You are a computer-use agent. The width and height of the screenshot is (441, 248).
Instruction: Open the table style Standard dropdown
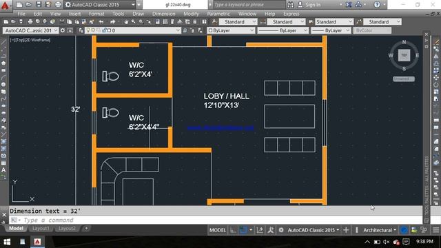(334, 21)
